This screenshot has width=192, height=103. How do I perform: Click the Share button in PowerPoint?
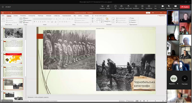click(x=161, y=16)
